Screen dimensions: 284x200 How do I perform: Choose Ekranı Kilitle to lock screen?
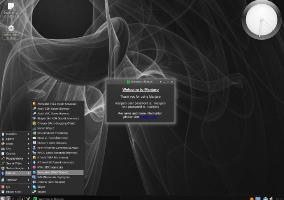point(16,192)
